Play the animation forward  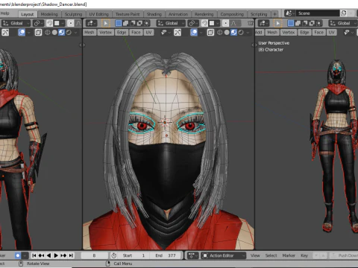(x=56, y=255)
